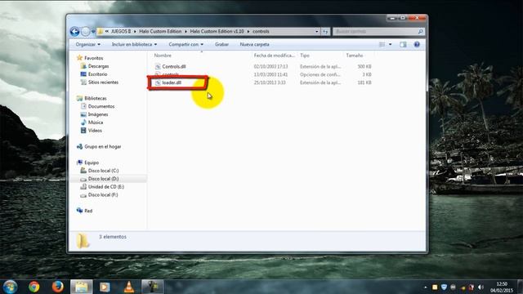Open the Imágenes library
This screenshot has width=523, height=294.
click(98, 114)
